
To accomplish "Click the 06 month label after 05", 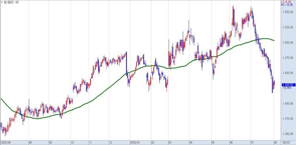I will pos(231,142).
